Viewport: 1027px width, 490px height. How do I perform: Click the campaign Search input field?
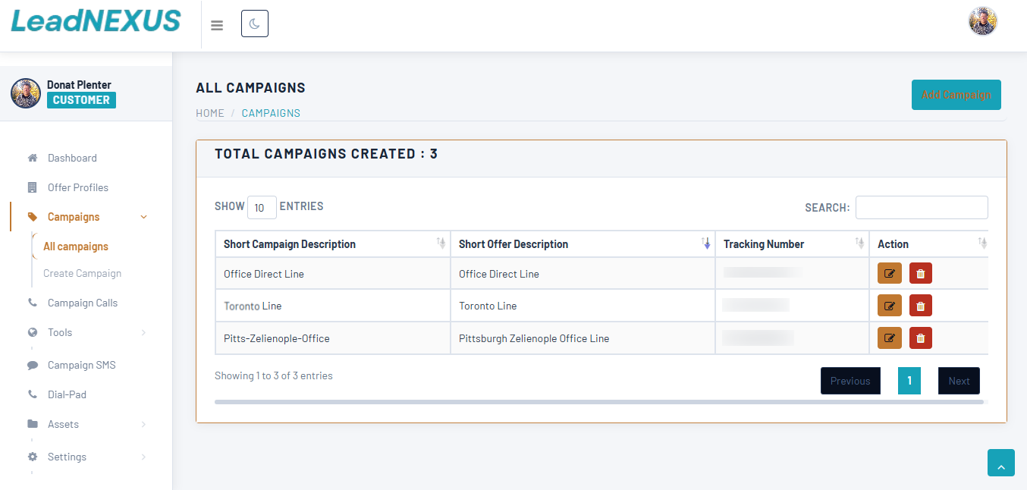(x=921, y=207)
